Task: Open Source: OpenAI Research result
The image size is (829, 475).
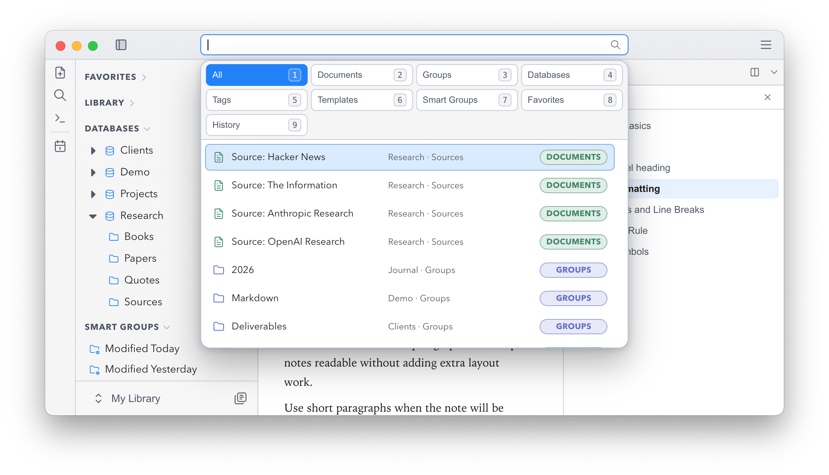Action: click(410, 242)
